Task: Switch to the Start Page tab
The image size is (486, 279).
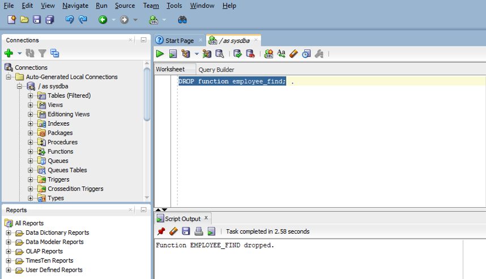Action: [x=180, y=41]
